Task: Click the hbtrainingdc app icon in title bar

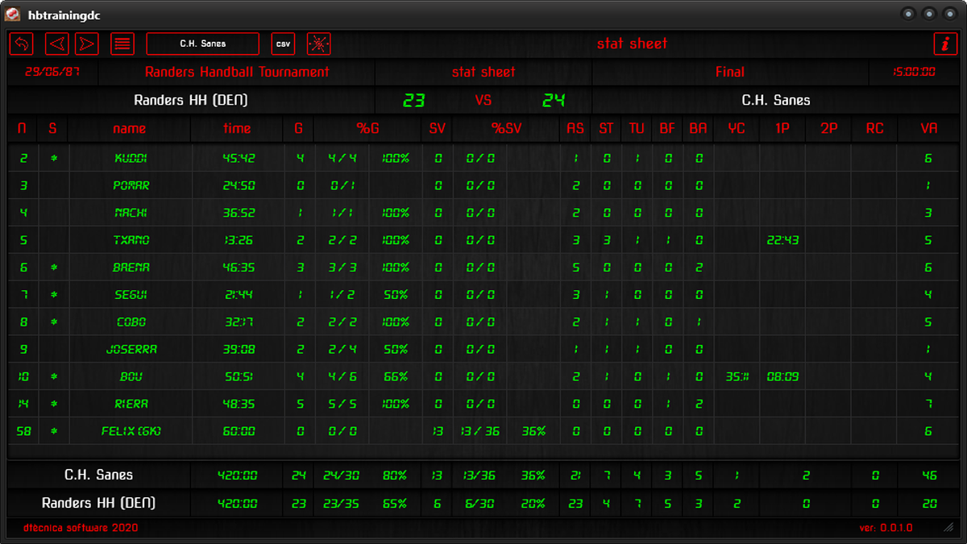Action: [13, 14]
